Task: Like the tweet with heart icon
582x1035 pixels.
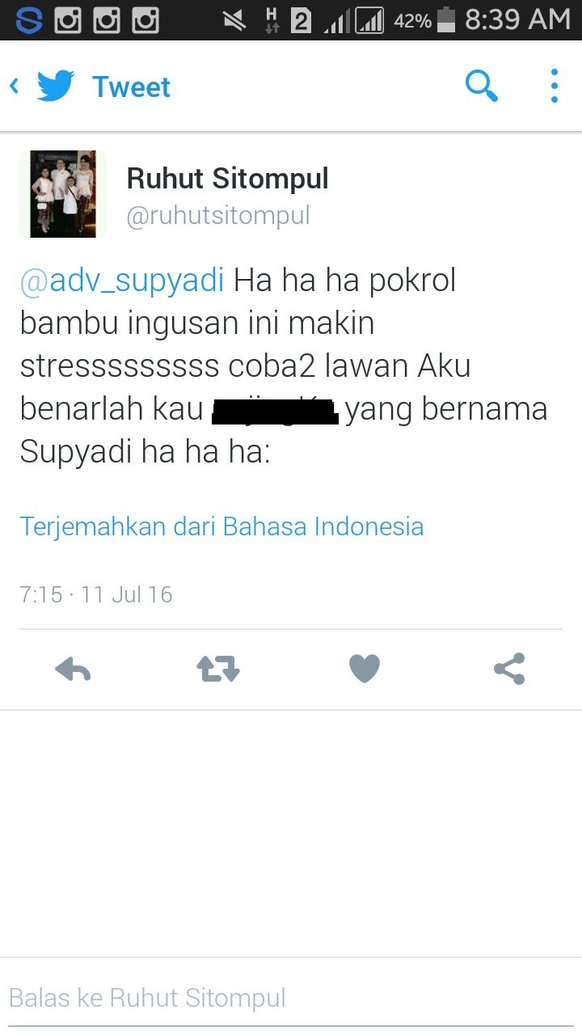Action: [364, 670]
